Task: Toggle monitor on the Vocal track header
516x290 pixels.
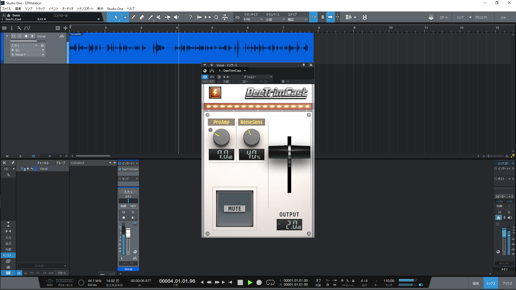Action: tap(33, 36)
